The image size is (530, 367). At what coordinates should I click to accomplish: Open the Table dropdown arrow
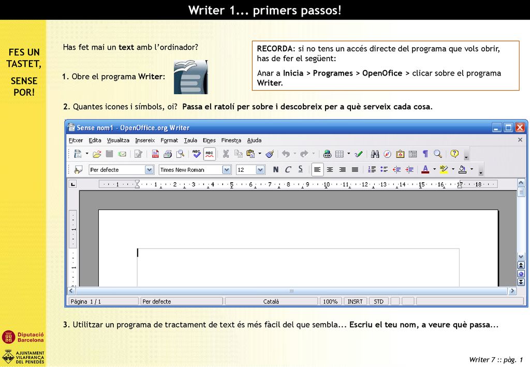click(348, 154)
